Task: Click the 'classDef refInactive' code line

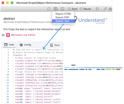Action: (39, 86)
